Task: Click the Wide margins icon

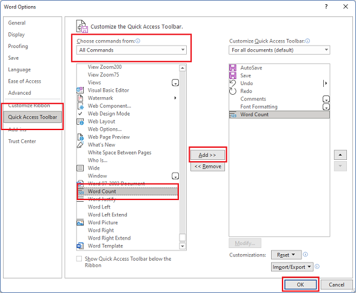Action: 80,168
